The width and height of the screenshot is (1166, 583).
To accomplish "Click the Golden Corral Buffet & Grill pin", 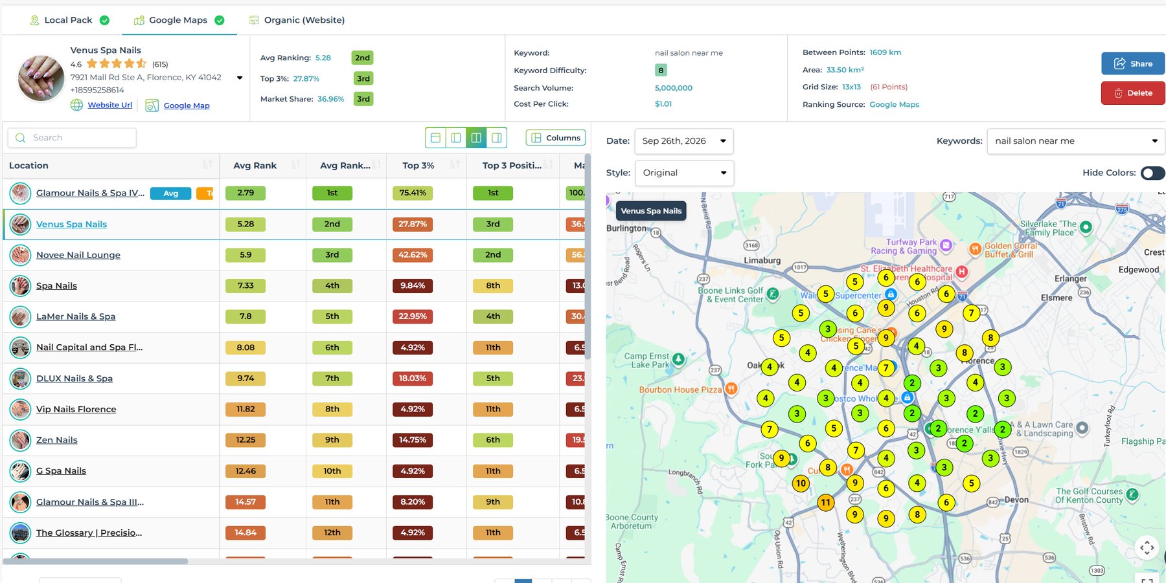I will pyautogui.click(x=975, y=249).
